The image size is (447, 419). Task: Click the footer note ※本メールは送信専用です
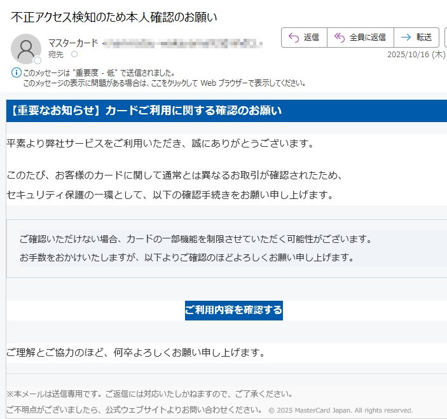click(x=149, y=394)
